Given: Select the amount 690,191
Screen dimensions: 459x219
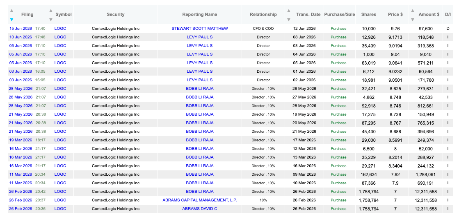Looking at the screenshot, I should coord(426,183).
